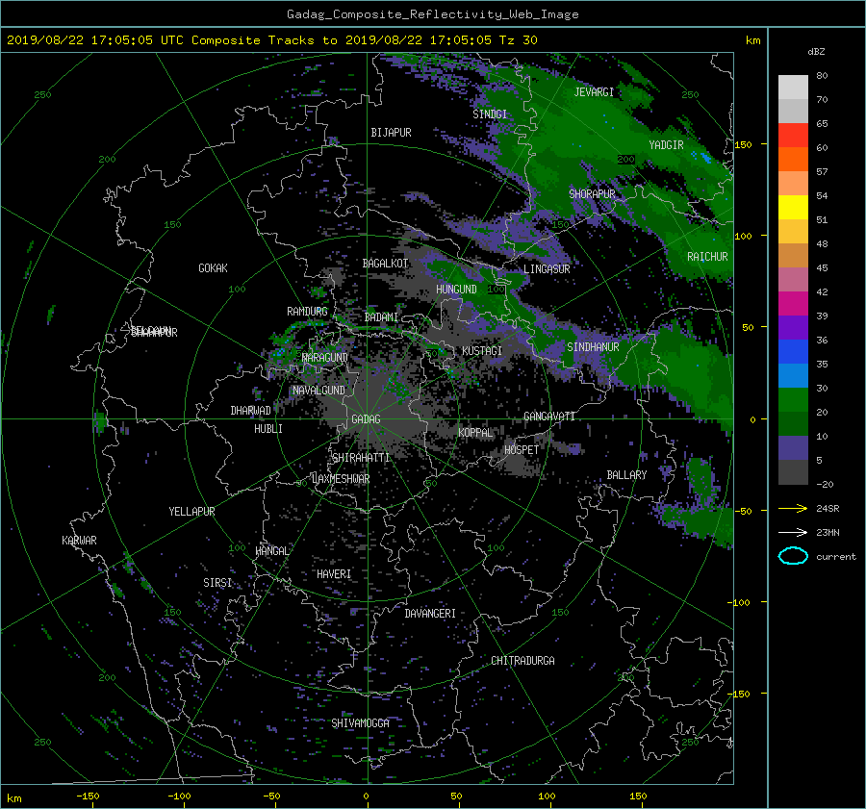866x809 pixels.
Task: Click the SHIVAMOGGA city label
Action: [x=360, y=723]
